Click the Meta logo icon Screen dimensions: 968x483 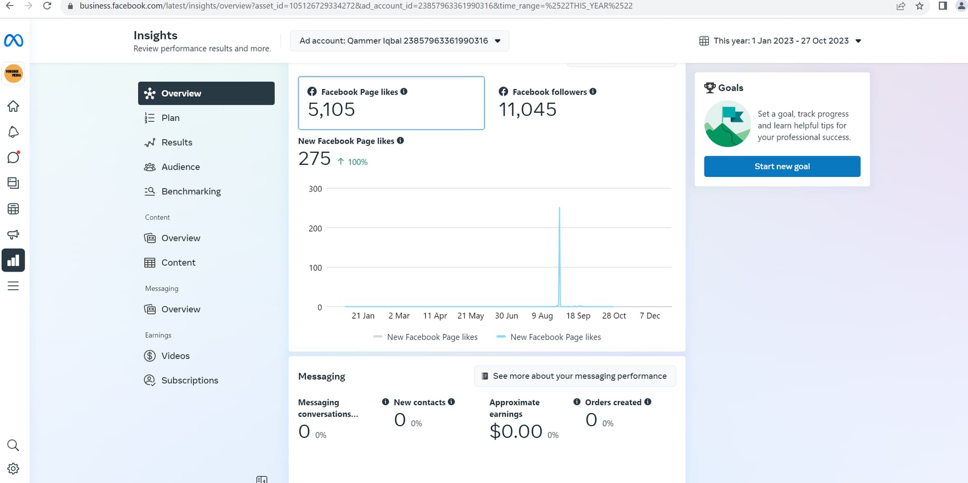(14, 40)
